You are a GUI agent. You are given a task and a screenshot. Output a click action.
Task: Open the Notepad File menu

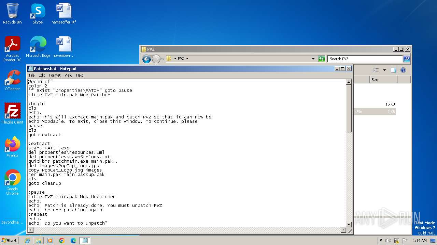coord(32,75)
